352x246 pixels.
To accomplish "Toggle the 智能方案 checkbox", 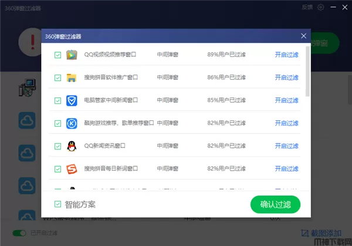I will point(57,204).
